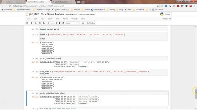
Task: Open the File menu
Action: click(29, 19)
